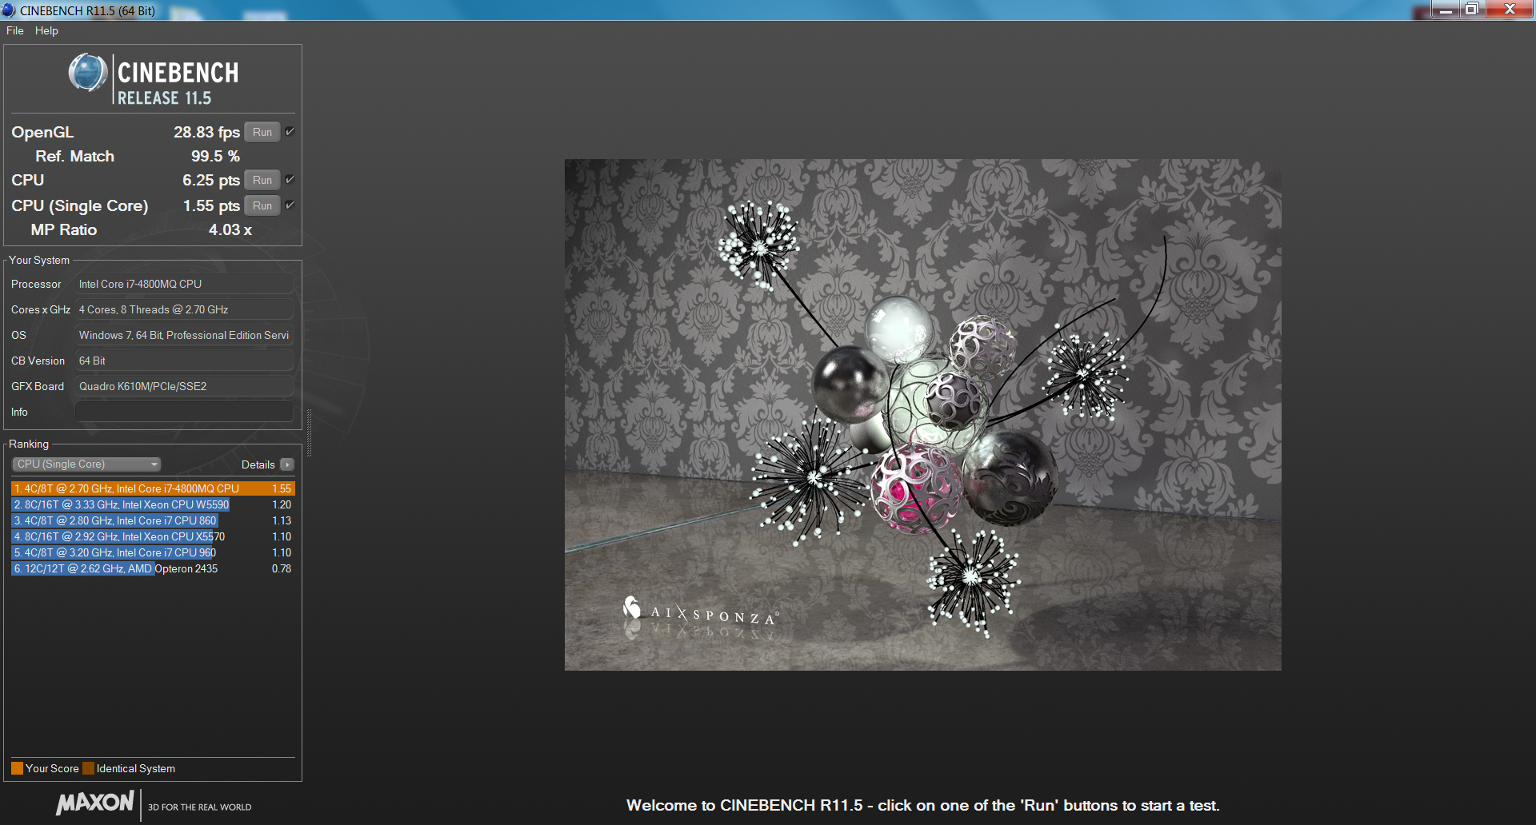Click the Ref. Match value 99.5 %
Screen dimensions: 1536x825
tap(215, 156)
